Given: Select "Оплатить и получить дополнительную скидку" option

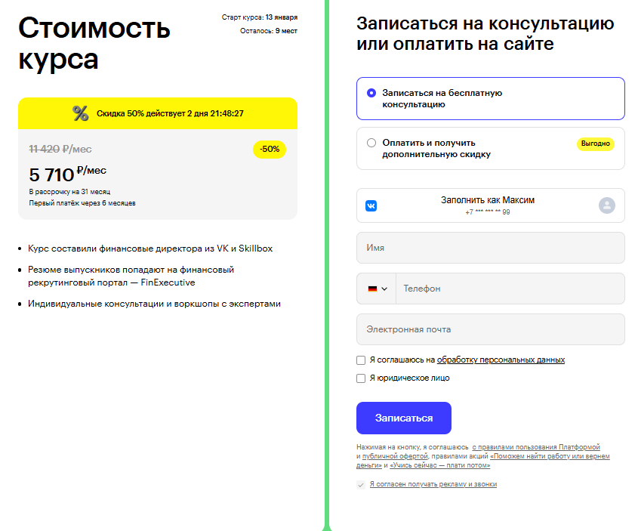Looking at the screenshot, I should point(371,143).
